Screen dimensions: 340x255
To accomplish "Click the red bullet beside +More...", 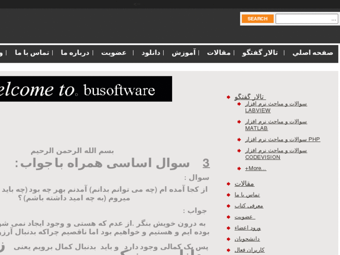I will [239, 168].
